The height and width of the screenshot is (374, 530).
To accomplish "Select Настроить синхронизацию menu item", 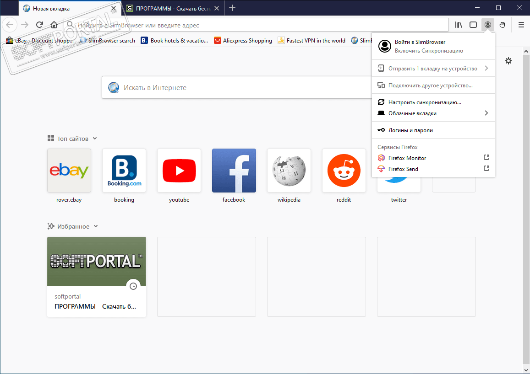I will tap(433, 102).
